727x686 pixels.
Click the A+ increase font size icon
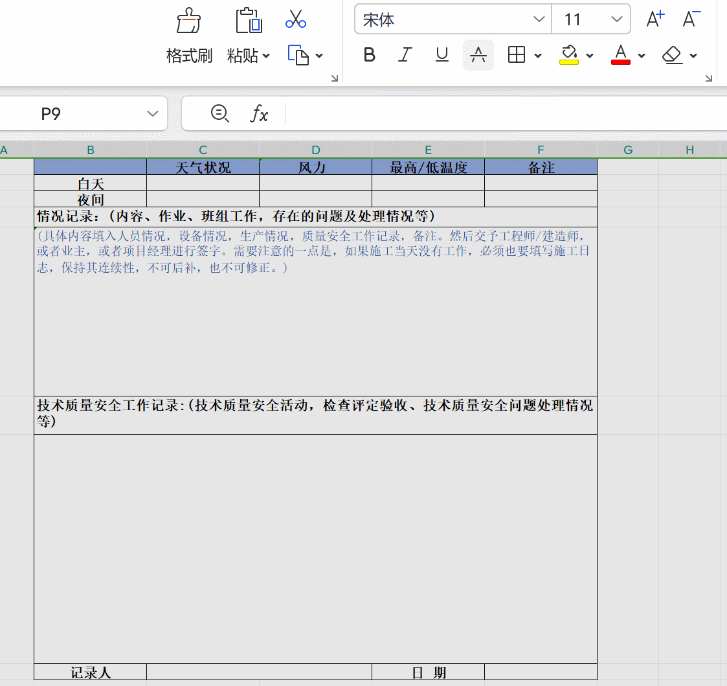point(654,19)
